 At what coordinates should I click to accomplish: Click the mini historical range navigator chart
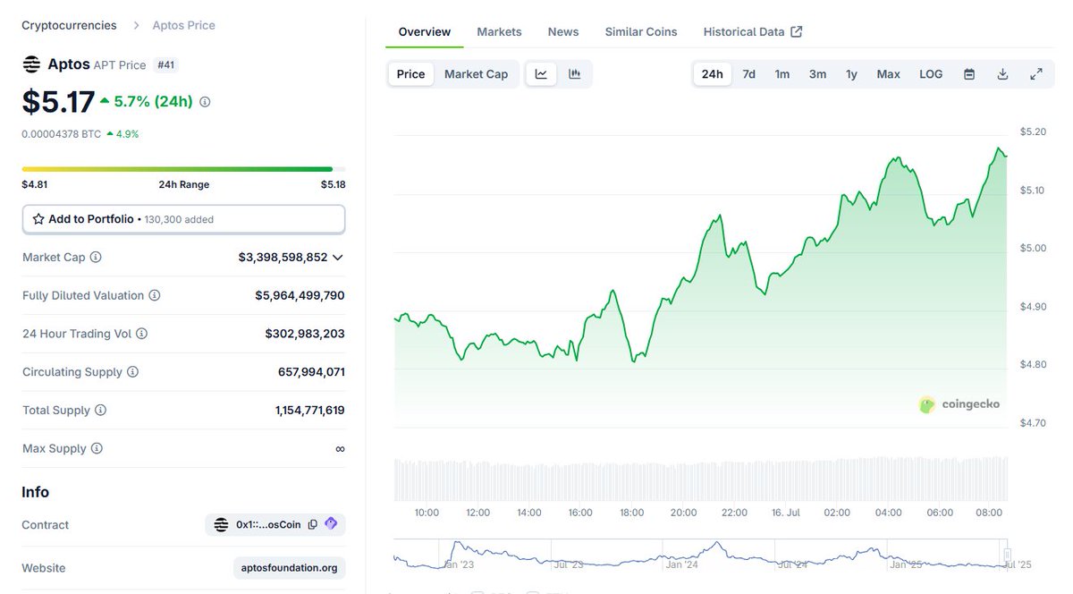[x=702, y=554]
